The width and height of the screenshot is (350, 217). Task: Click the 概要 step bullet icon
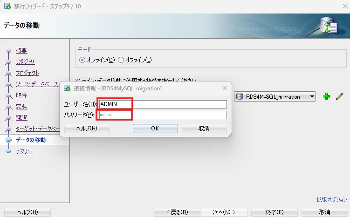click(x=9, y=51)
